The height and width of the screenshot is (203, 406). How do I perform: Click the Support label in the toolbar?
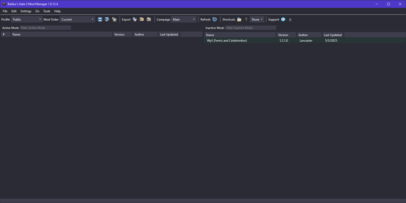pyautogui.click(x=274, y=20)
